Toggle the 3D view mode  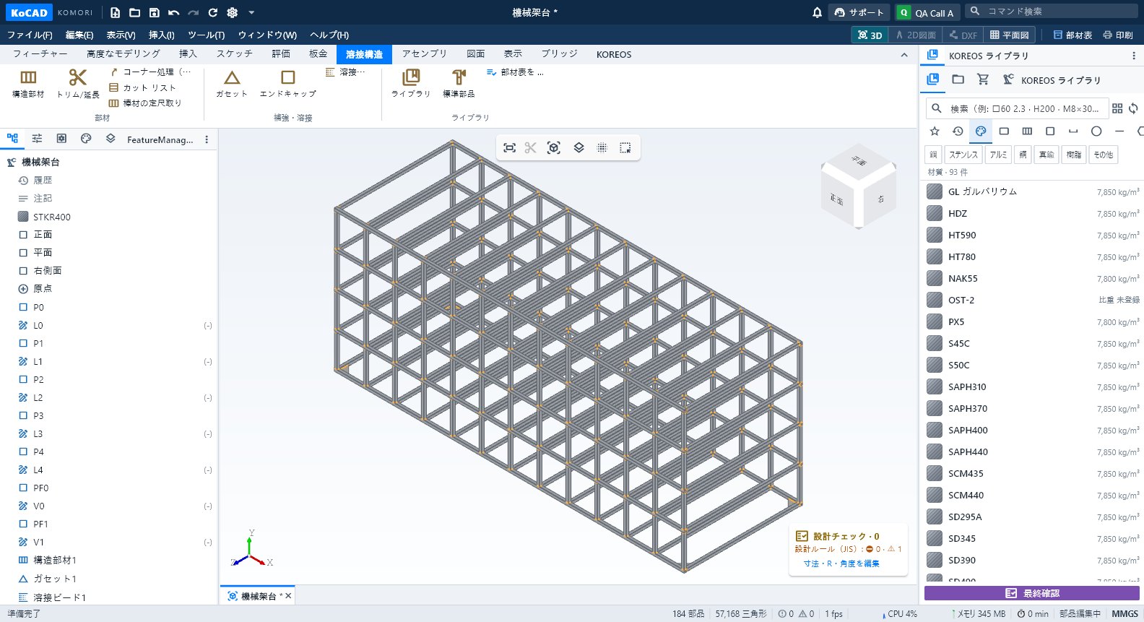870,35
